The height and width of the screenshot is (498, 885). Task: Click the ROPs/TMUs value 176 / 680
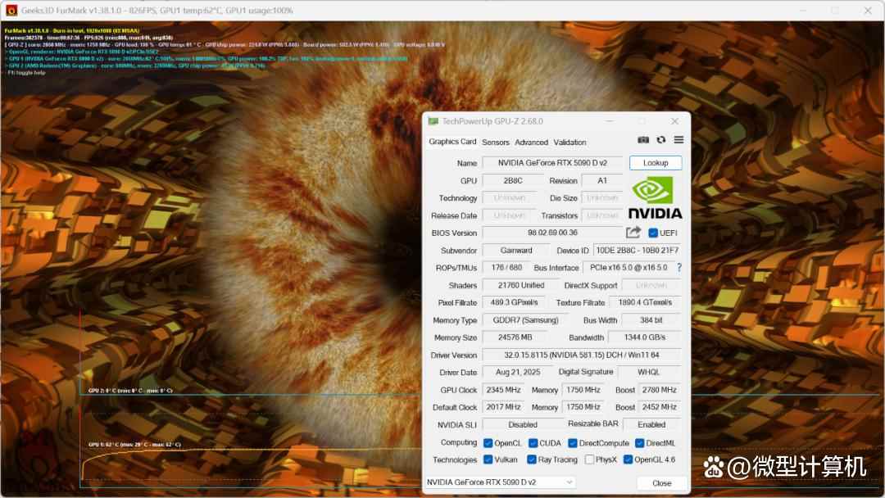506,267
